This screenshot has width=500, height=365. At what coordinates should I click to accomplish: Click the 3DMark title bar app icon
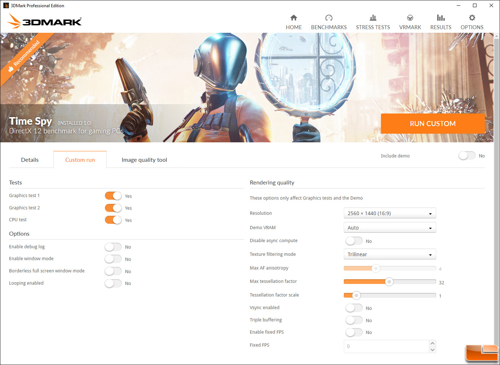pos(6,5)
